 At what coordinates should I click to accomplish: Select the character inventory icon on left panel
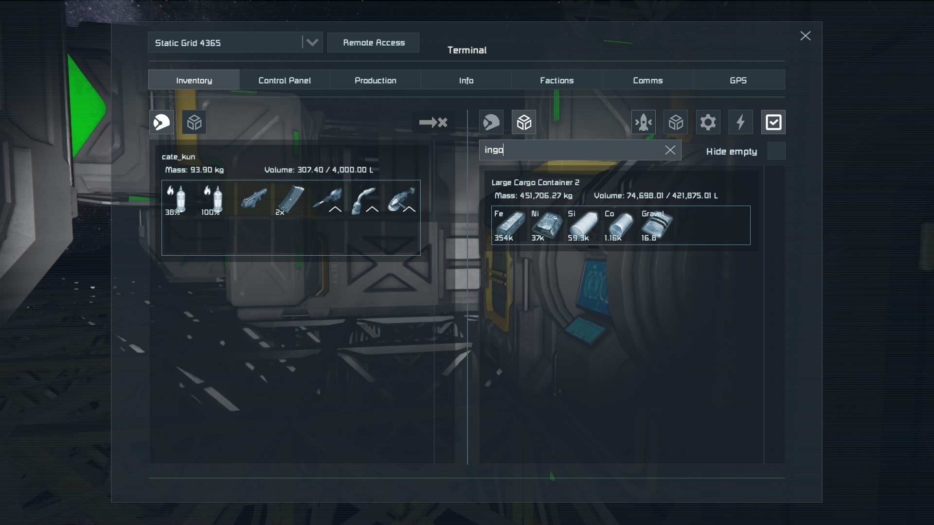(162, 122)
